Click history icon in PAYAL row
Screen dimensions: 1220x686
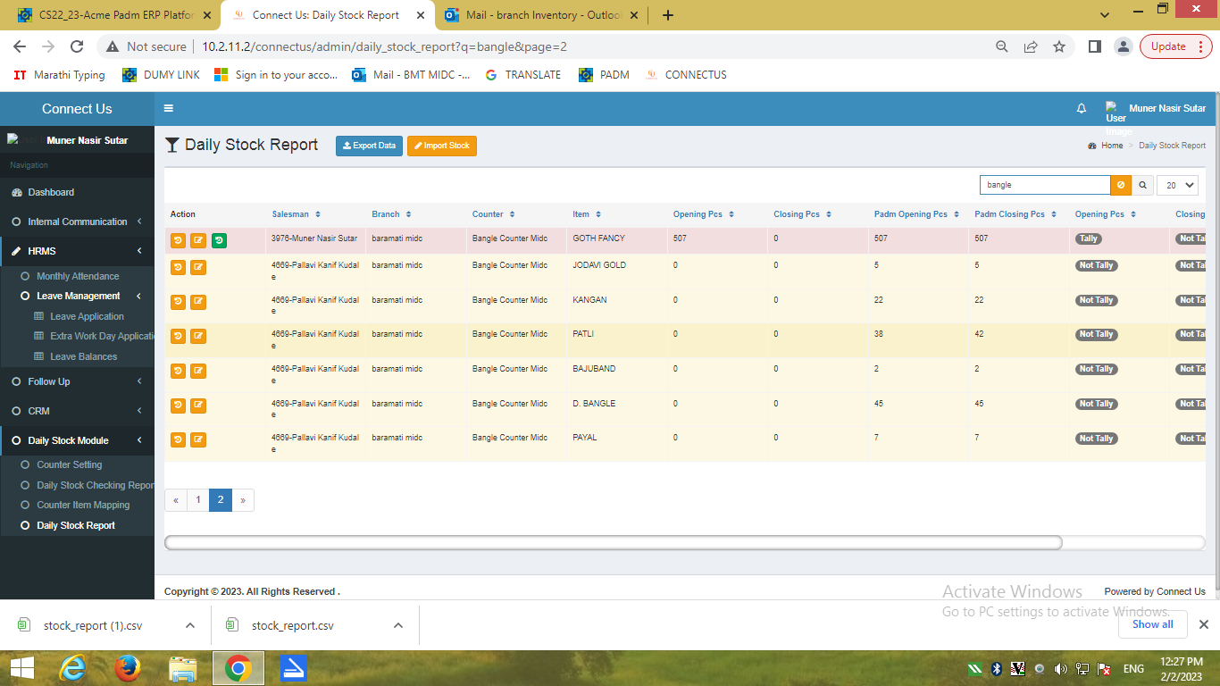(x=178, y=439)
